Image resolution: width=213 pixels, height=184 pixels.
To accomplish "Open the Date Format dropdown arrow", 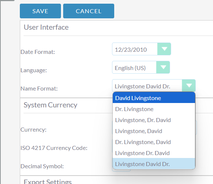I will (164, 49).
